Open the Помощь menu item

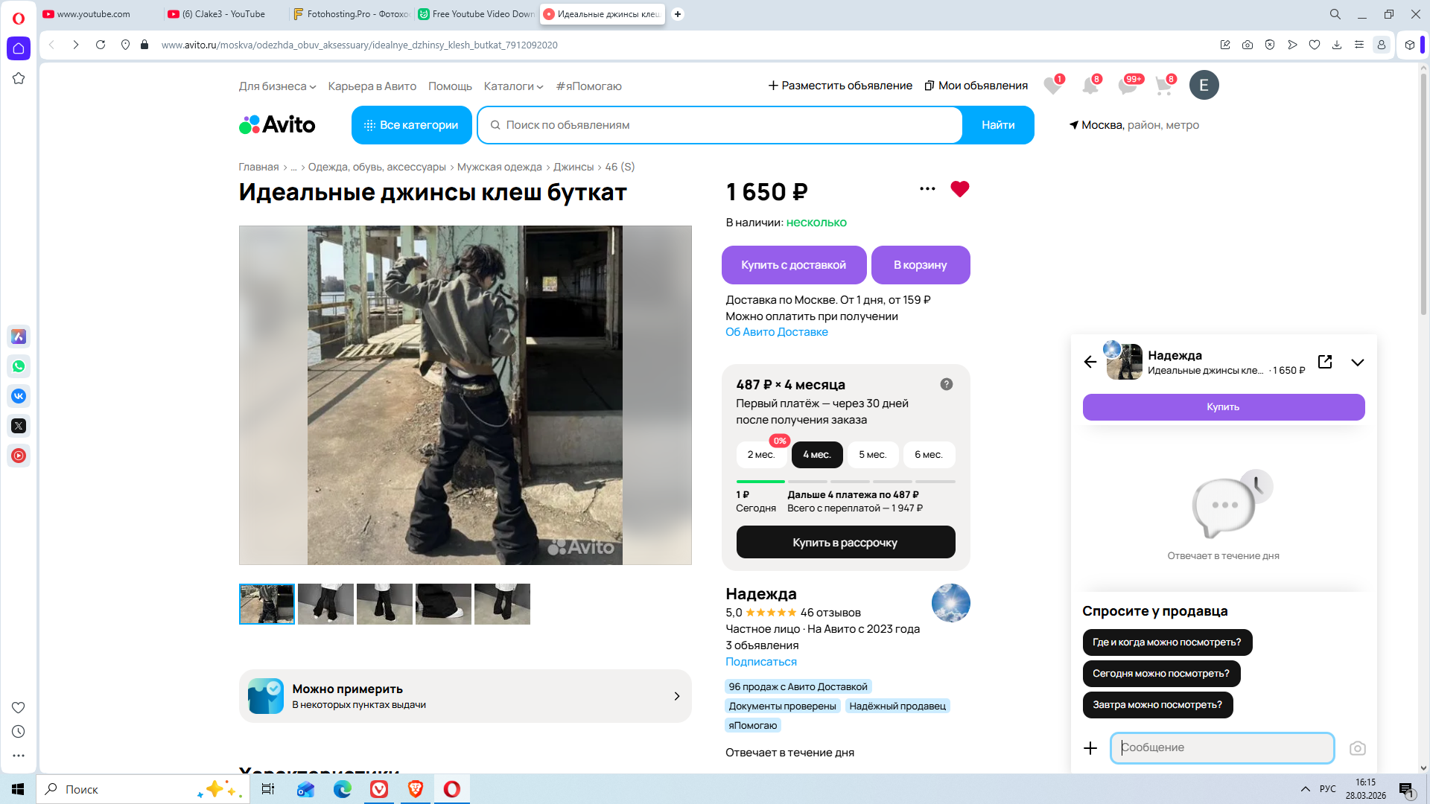tap(450, 86)
